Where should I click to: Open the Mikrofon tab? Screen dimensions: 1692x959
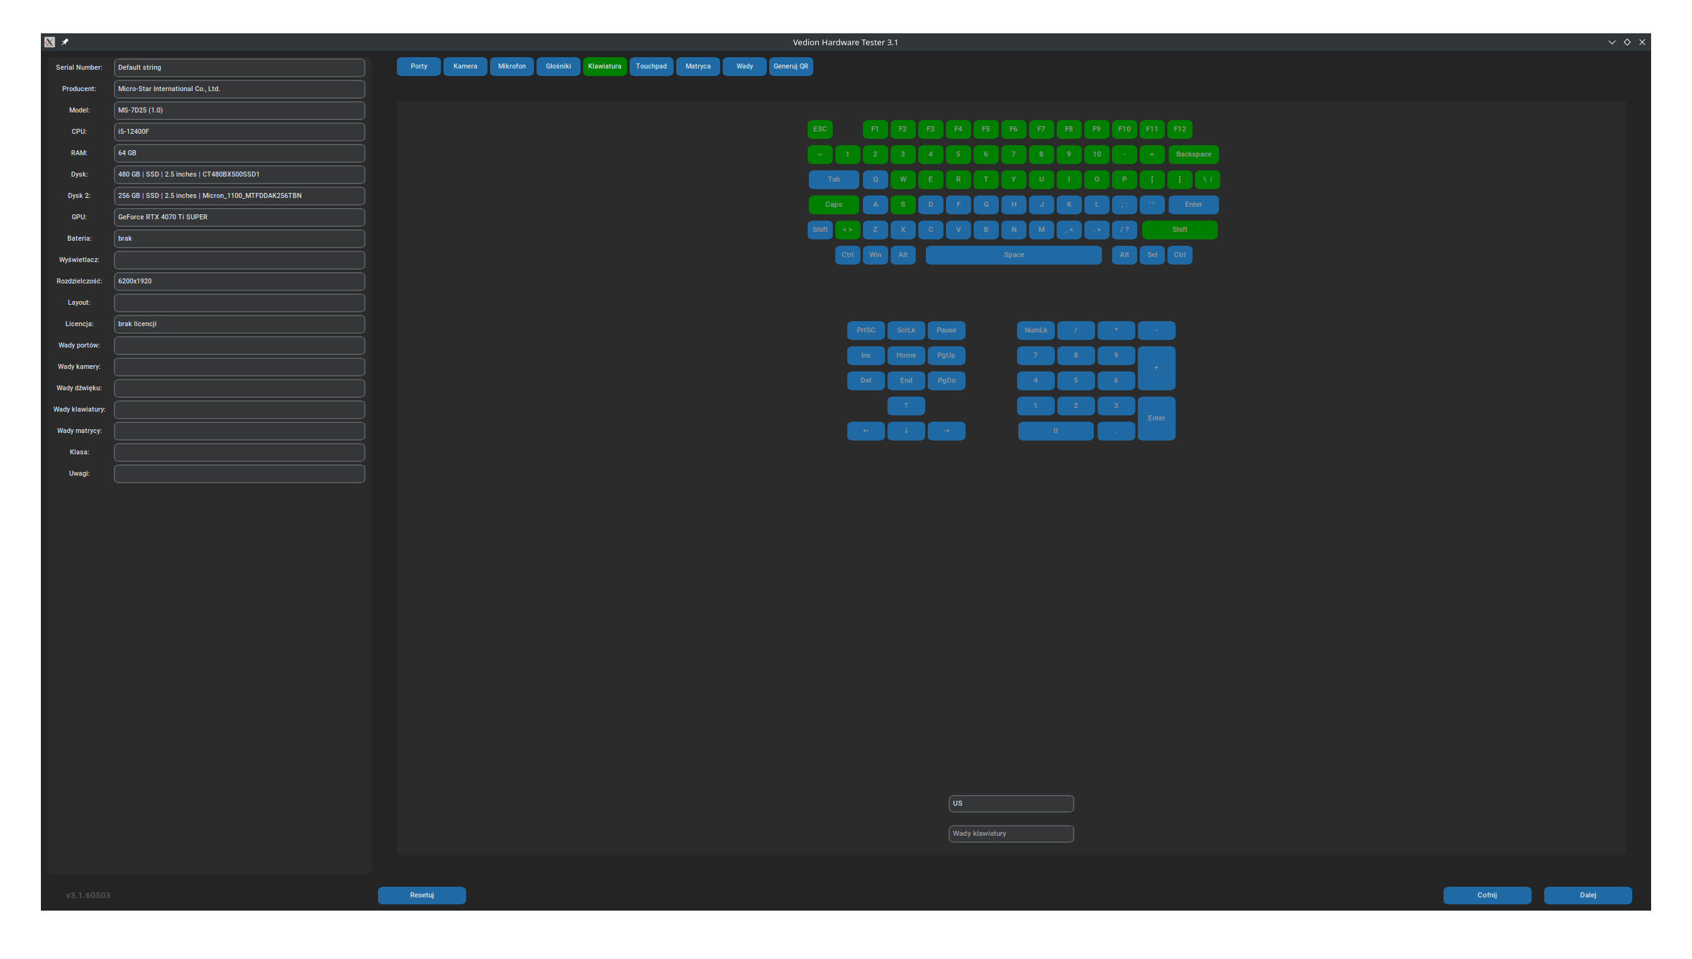click(x=511, y=67)
